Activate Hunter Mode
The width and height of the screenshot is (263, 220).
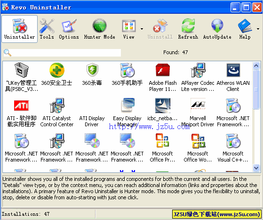pyautogui.click(x=99, y=29)
